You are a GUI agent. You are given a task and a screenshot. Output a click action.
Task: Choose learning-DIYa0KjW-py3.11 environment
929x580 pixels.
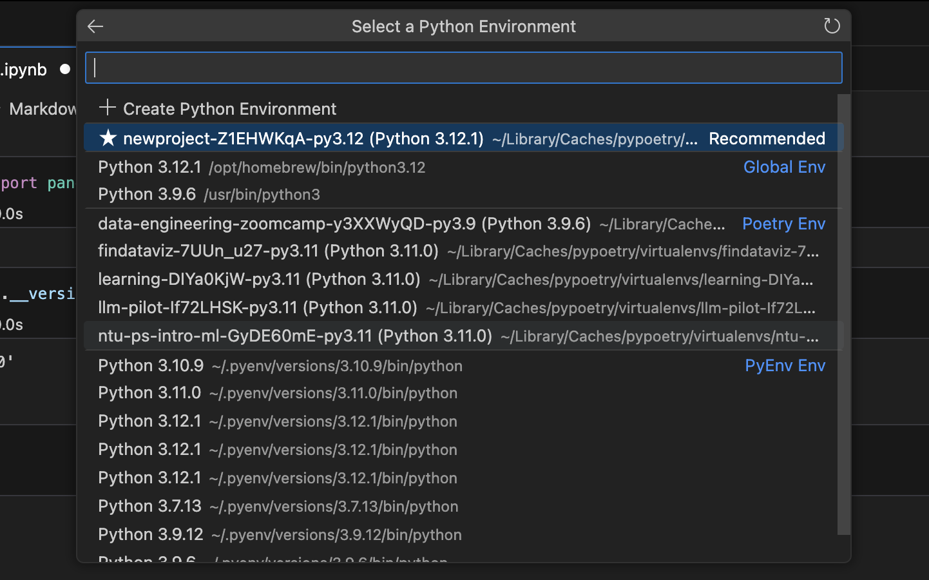tap(464, 279)
